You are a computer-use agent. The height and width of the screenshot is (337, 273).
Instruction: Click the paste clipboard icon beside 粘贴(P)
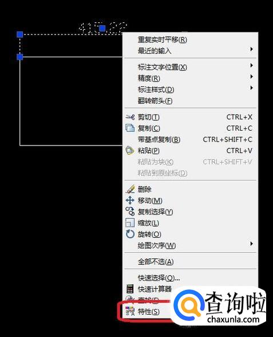130,150
